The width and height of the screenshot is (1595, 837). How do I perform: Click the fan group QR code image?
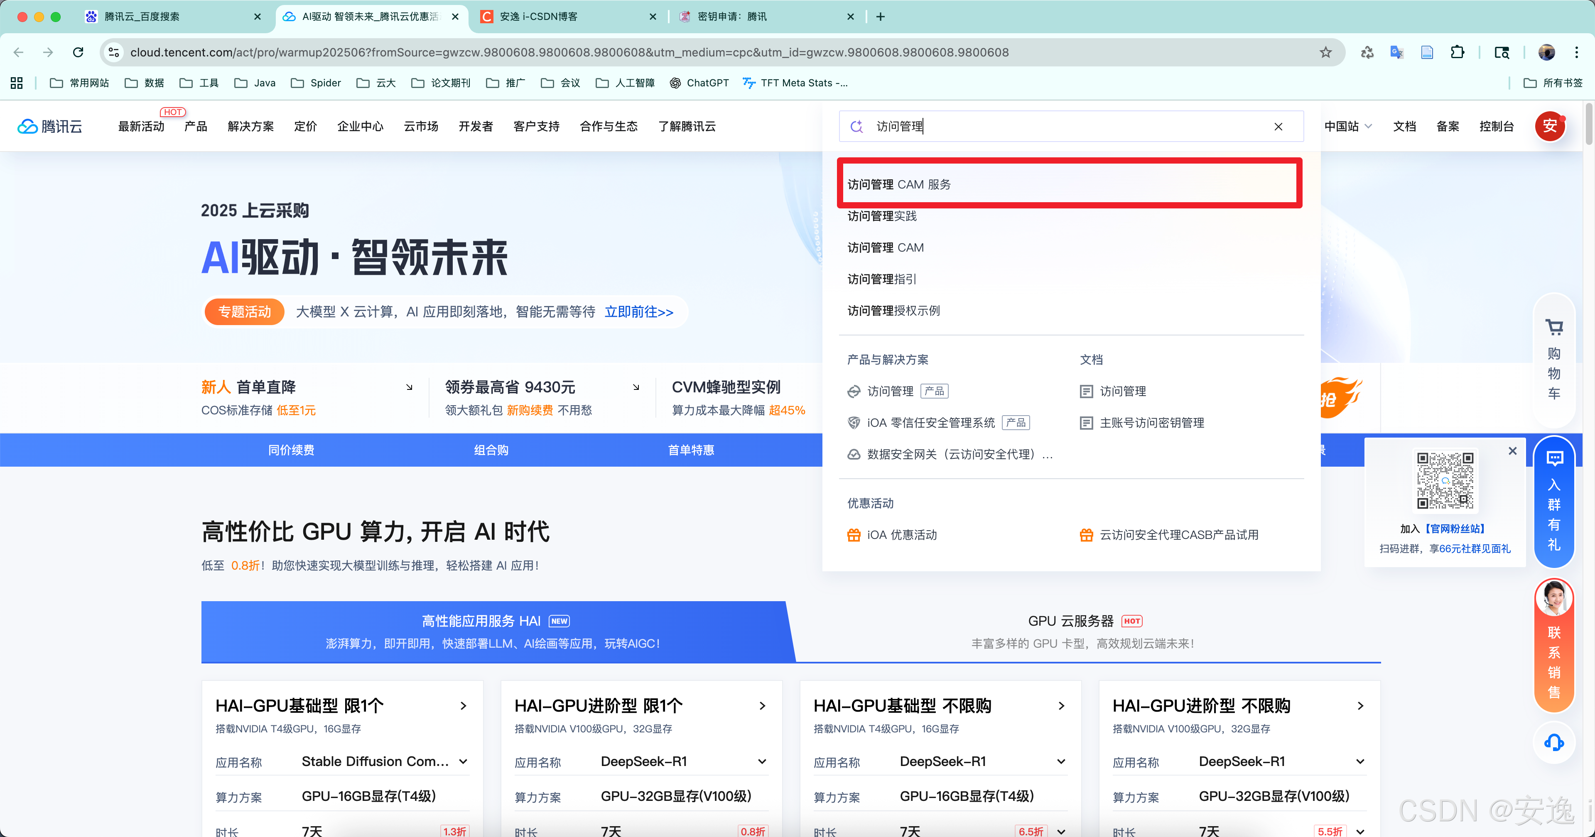(1445, 480)
